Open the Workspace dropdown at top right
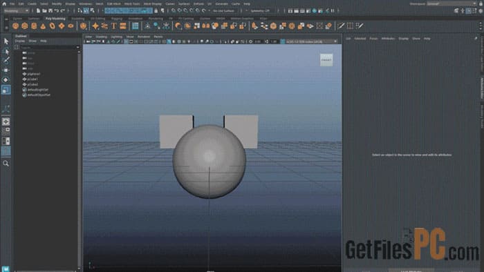The height and width of the screenshot is (272, 484). pos(452,3)
